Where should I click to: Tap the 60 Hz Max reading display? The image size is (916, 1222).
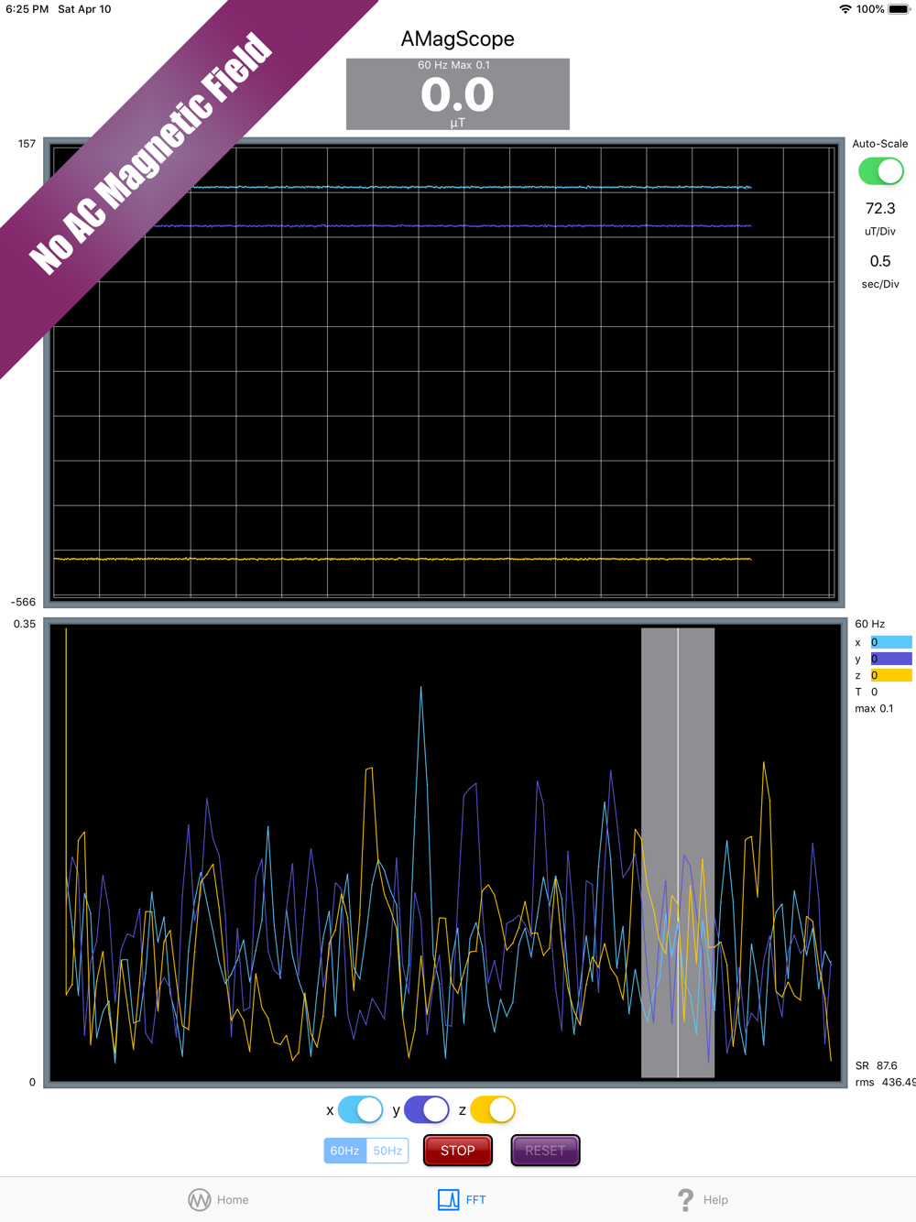coord(457,94)
